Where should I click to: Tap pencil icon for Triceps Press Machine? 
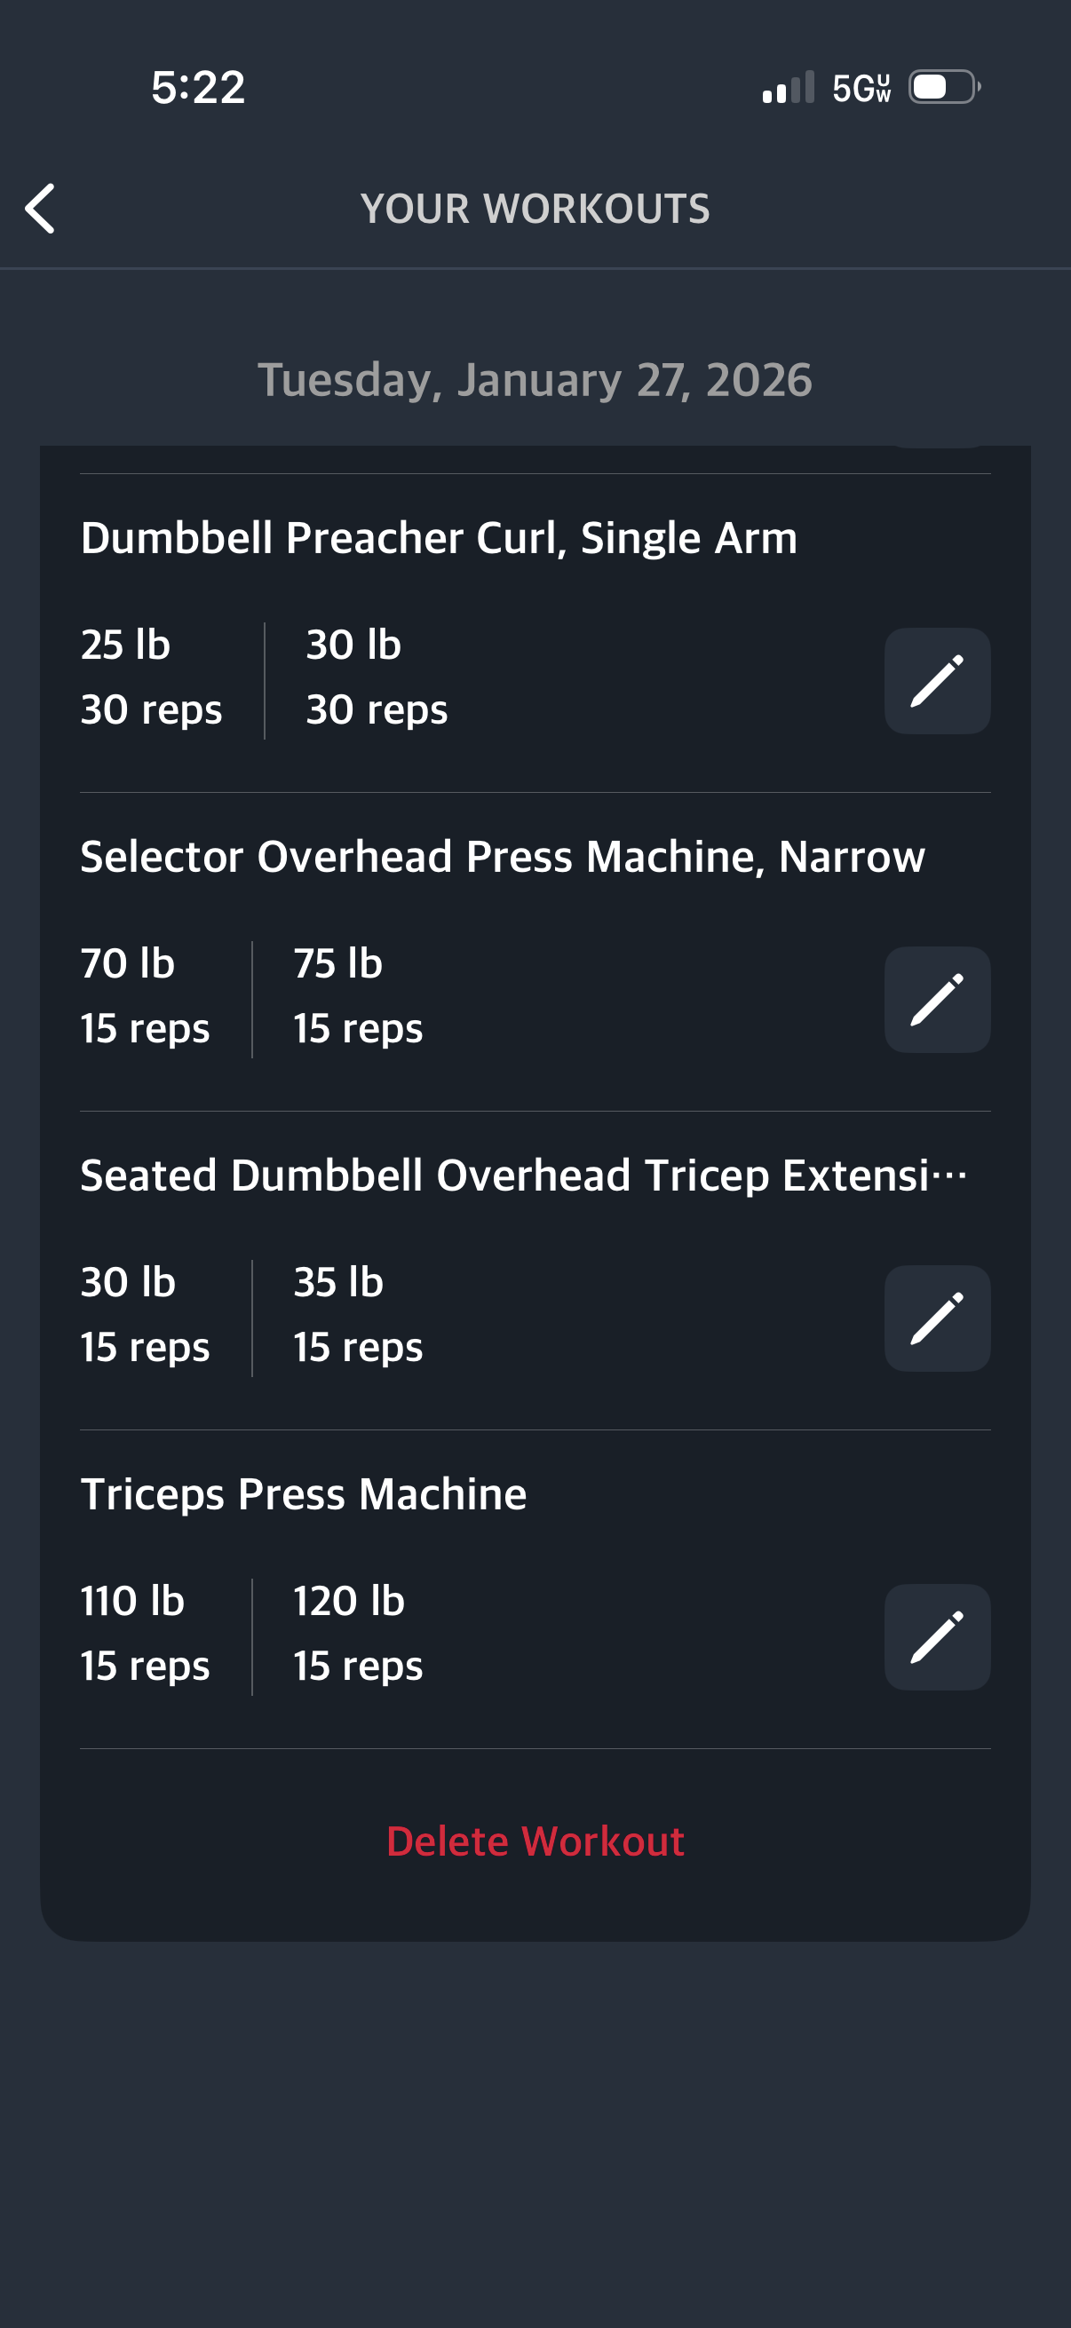click(x=936, y=1636)
